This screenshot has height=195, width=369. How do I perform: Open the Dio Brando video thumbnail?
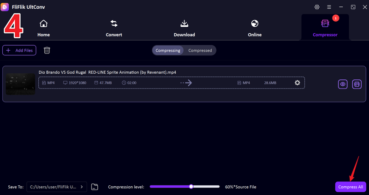coord(20,84)
